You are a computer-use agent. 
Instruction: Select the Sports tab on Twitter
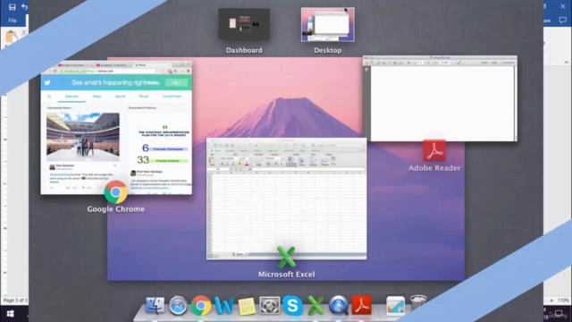coord(120,97)
